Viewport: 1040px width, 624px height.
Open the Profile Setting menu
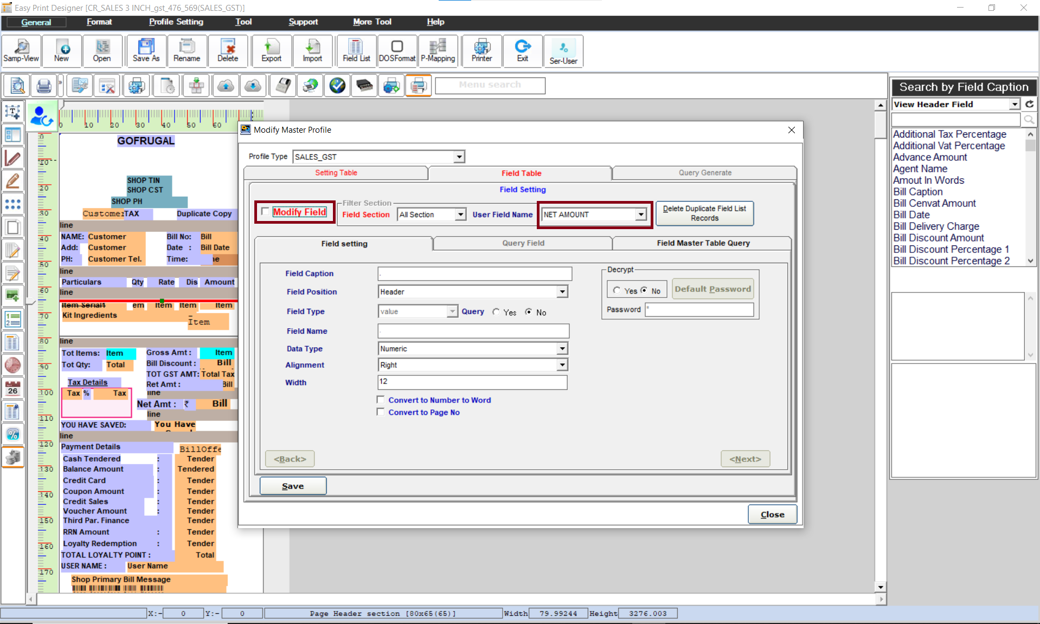point(176,22)
